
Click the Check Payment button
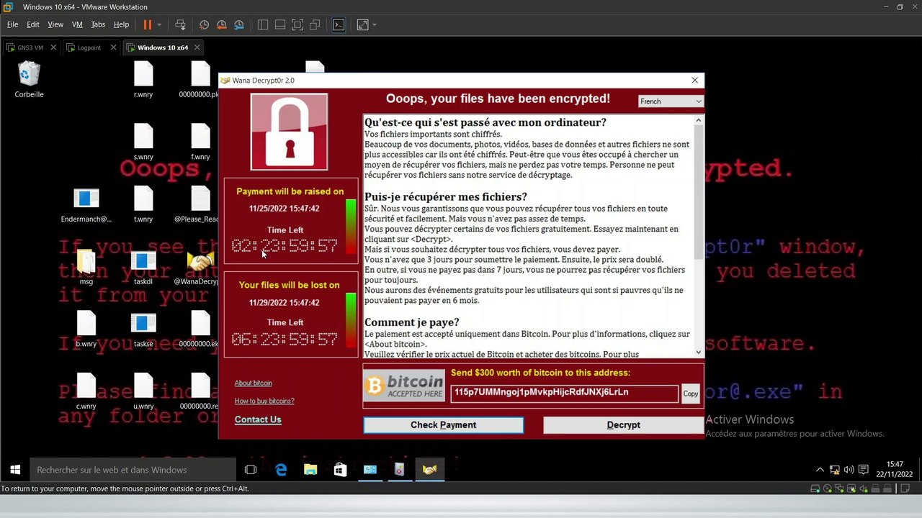(443, 425)
